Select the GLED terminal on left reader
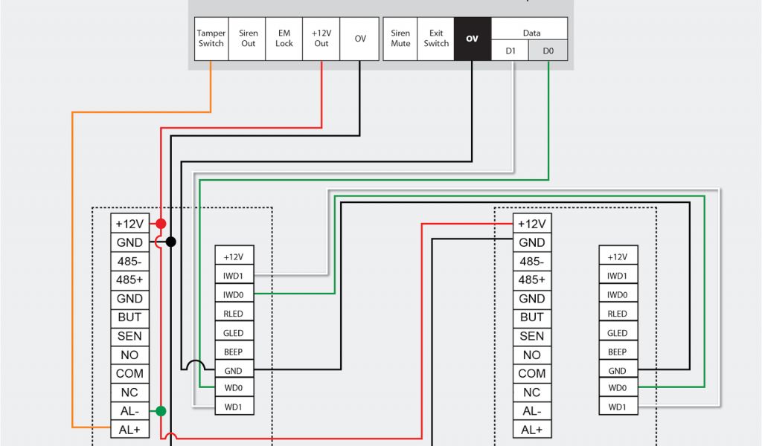The height and width of the screenshot is (446, 762). [234, 333]
